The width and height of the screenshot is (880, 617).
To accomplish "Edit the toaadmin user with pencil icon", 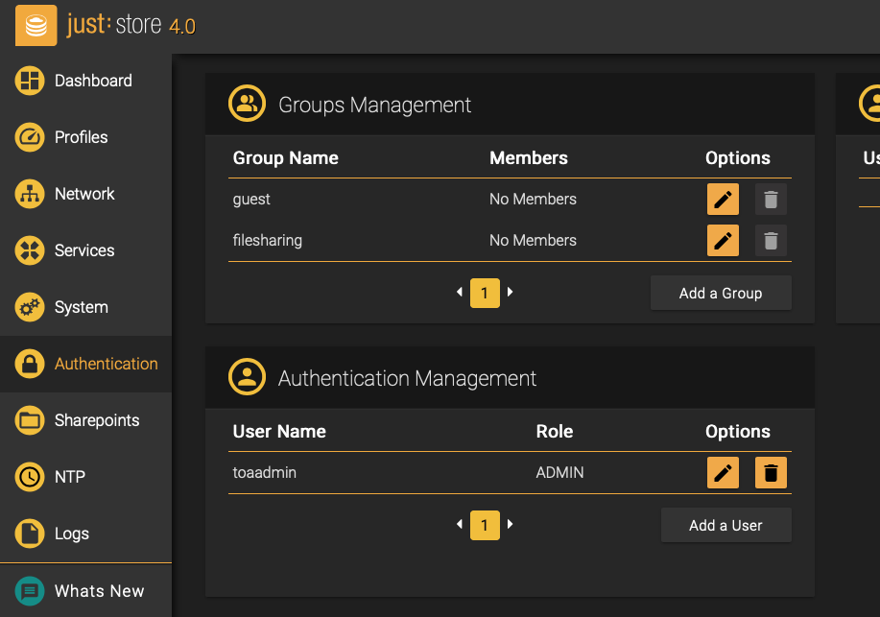I will pos(723,473).
